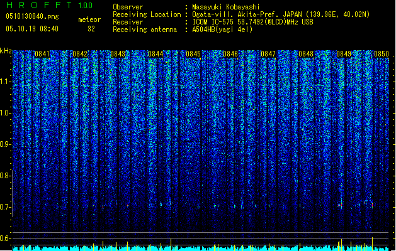
Task: Click the HROFFT 1.0.0 title text
Action: click(50, 5)
